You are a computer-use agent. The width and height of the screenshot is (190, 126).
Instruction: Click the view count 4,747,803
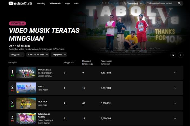point(106,88)
